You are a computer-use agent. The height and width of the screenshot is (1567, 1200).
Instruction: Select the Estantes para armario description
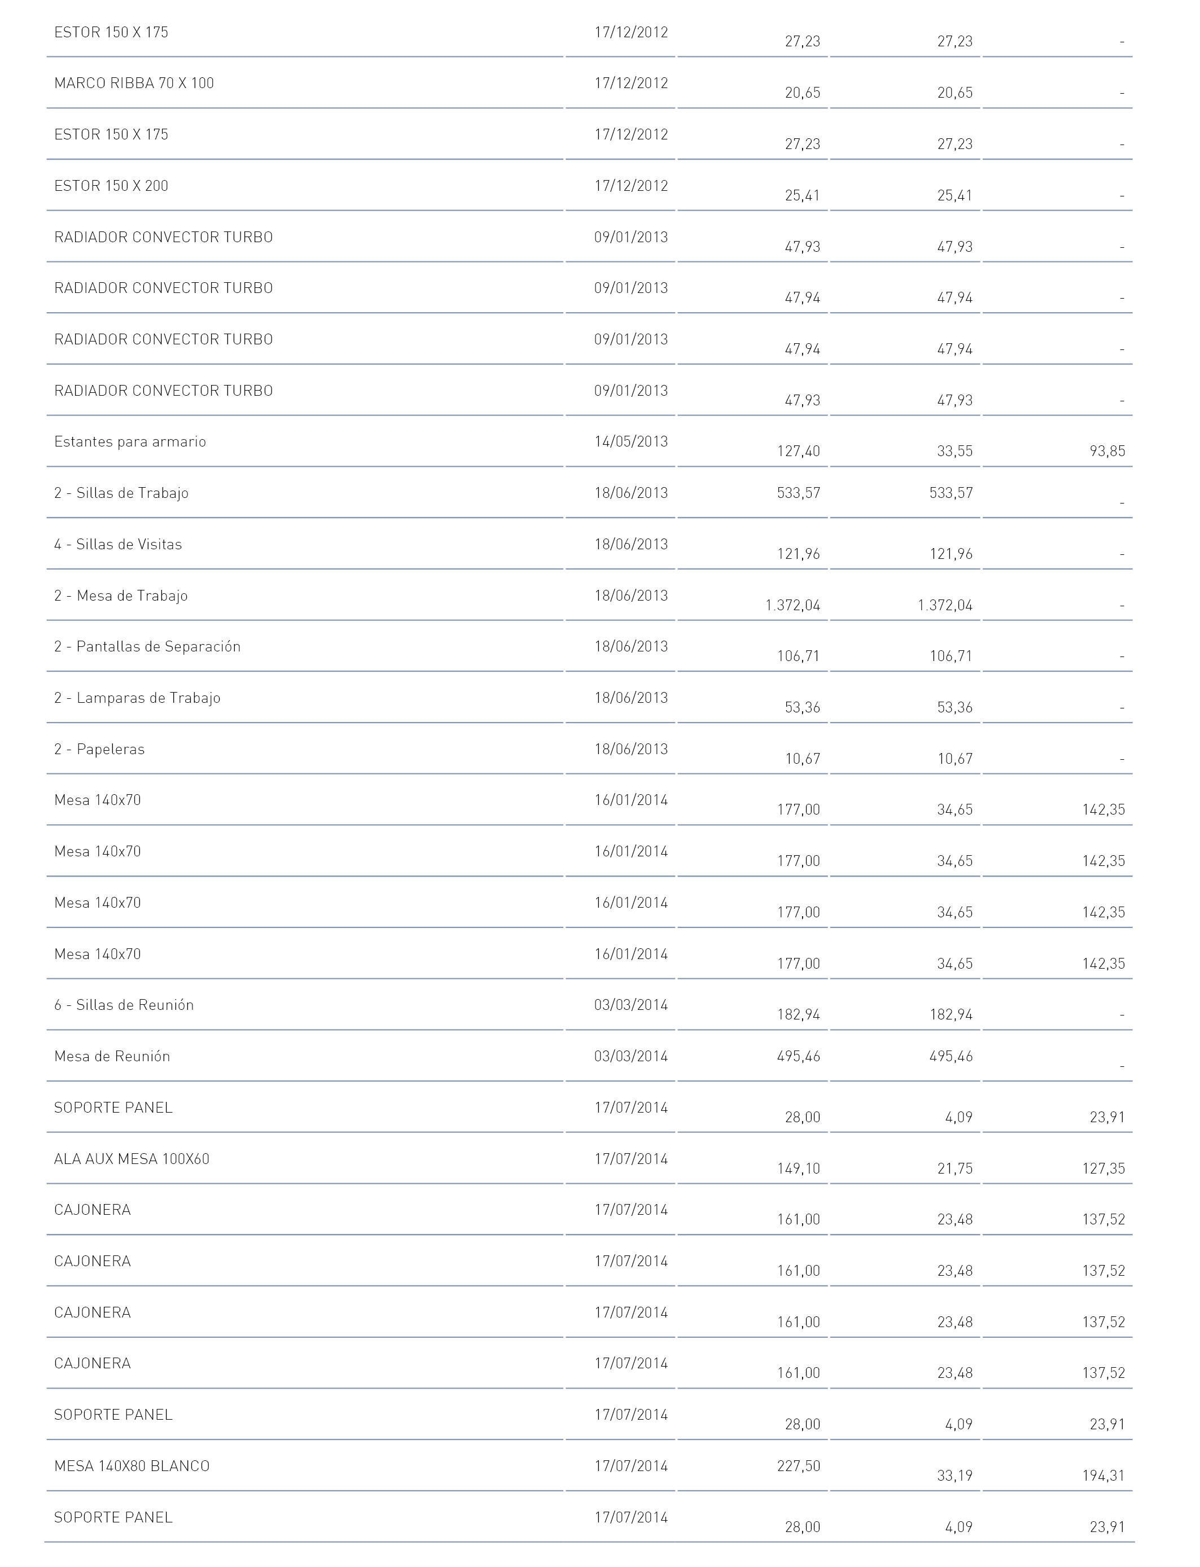pos(130,441)
